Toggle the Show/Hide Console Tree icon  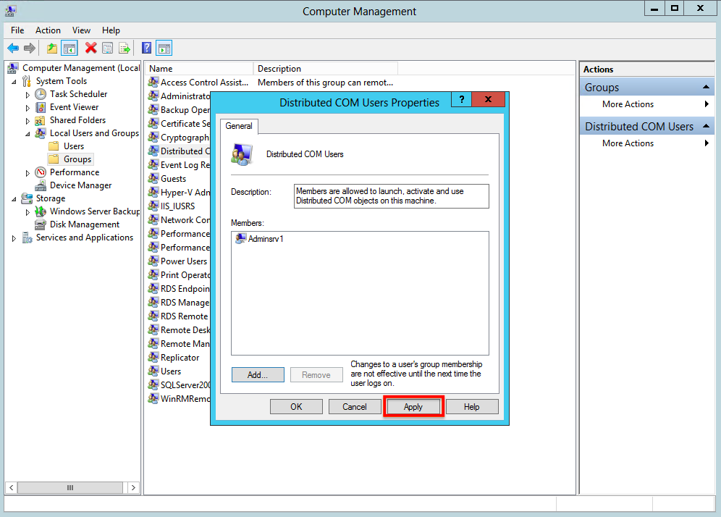click(x=69, y=48)
